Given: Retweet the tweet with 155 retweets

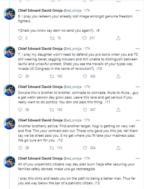Looking at the screenshot, I should point(52,110).
